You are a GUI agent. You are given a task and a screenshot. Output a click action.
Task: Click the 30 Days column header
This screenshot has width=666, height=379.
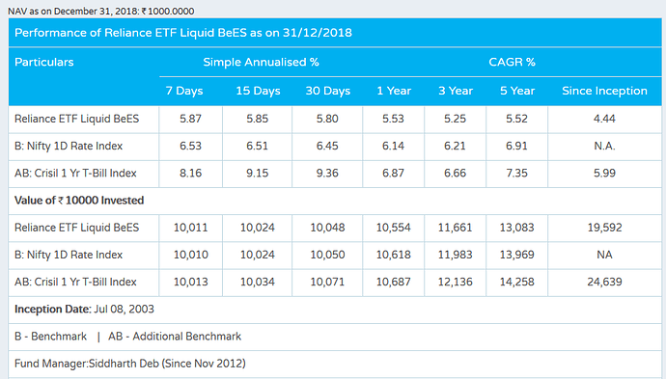click(327, 91)
